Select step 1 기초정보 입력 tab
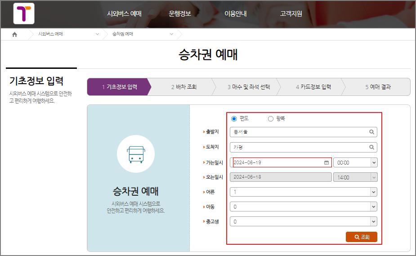The width and height of the screenshot is (416, 256). pos(119,87)
